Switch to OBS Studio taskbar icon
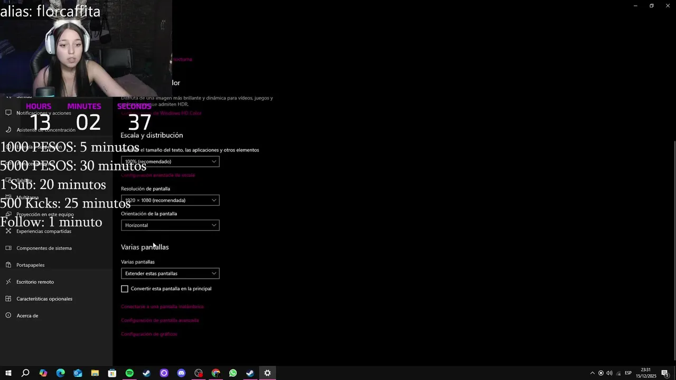The height and width of the screenshot is (380, 676). (x=198, y=373)
